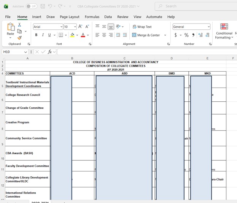The width and height of the screenshot is (237, 203).
Task: Click the Format Painter icon
Action: 19,38
